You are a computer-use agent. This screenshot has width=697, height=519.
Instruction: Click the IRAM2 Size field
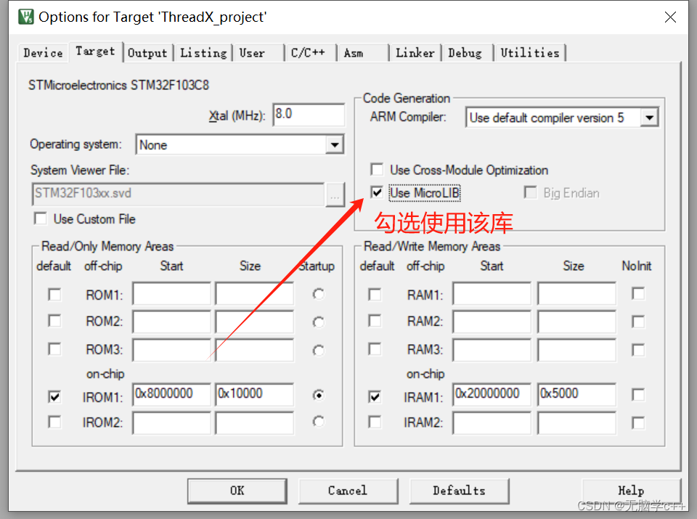pyautogui.click(x=576, y=423)
